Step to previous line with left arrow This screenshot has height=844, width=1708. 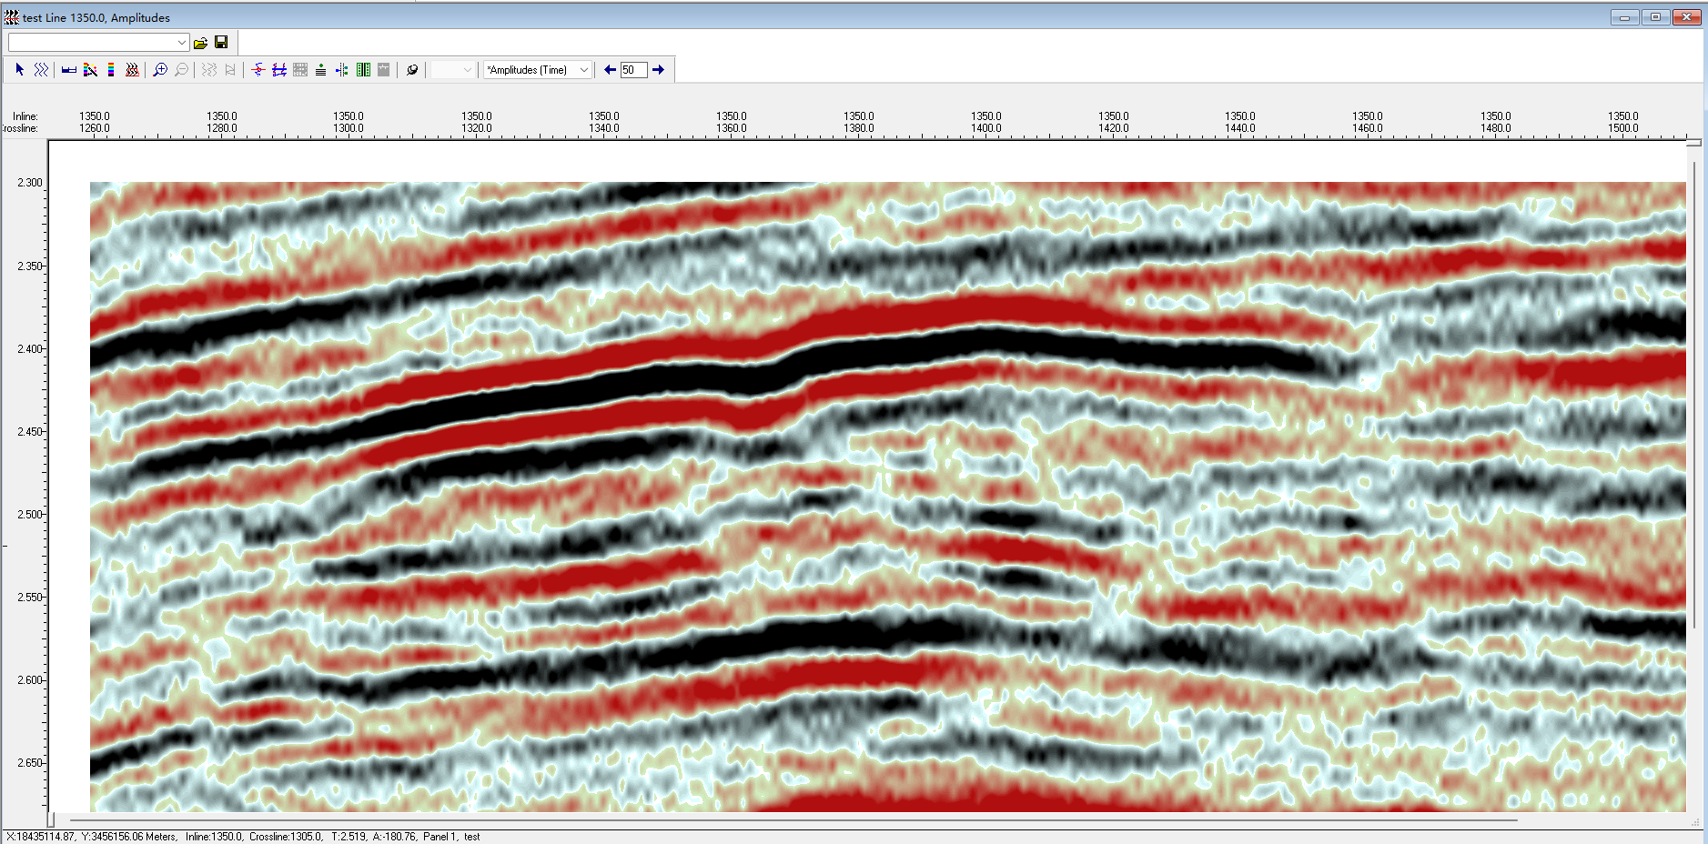[610, 69]
